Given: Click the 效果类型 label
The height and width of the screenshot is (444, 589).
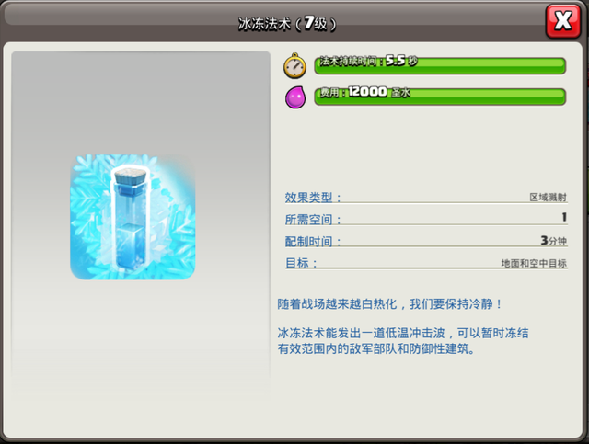Looking at the screenshot, I should click(x=313, y=197).
